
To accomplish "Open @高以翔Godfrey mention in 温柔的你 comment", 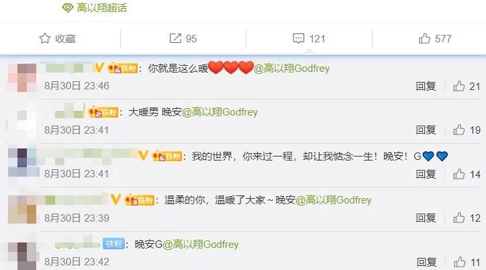I will pos(334,200).
